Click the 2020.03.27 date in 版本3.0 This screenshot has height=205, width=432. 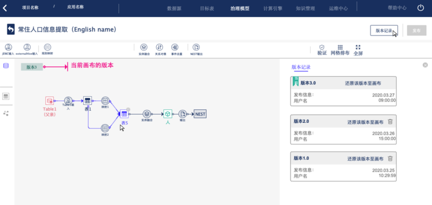click(x=384, y=95)
